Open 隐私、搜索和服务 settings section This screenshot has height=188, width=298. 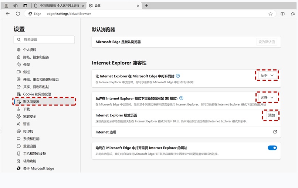tap(36, 57)
